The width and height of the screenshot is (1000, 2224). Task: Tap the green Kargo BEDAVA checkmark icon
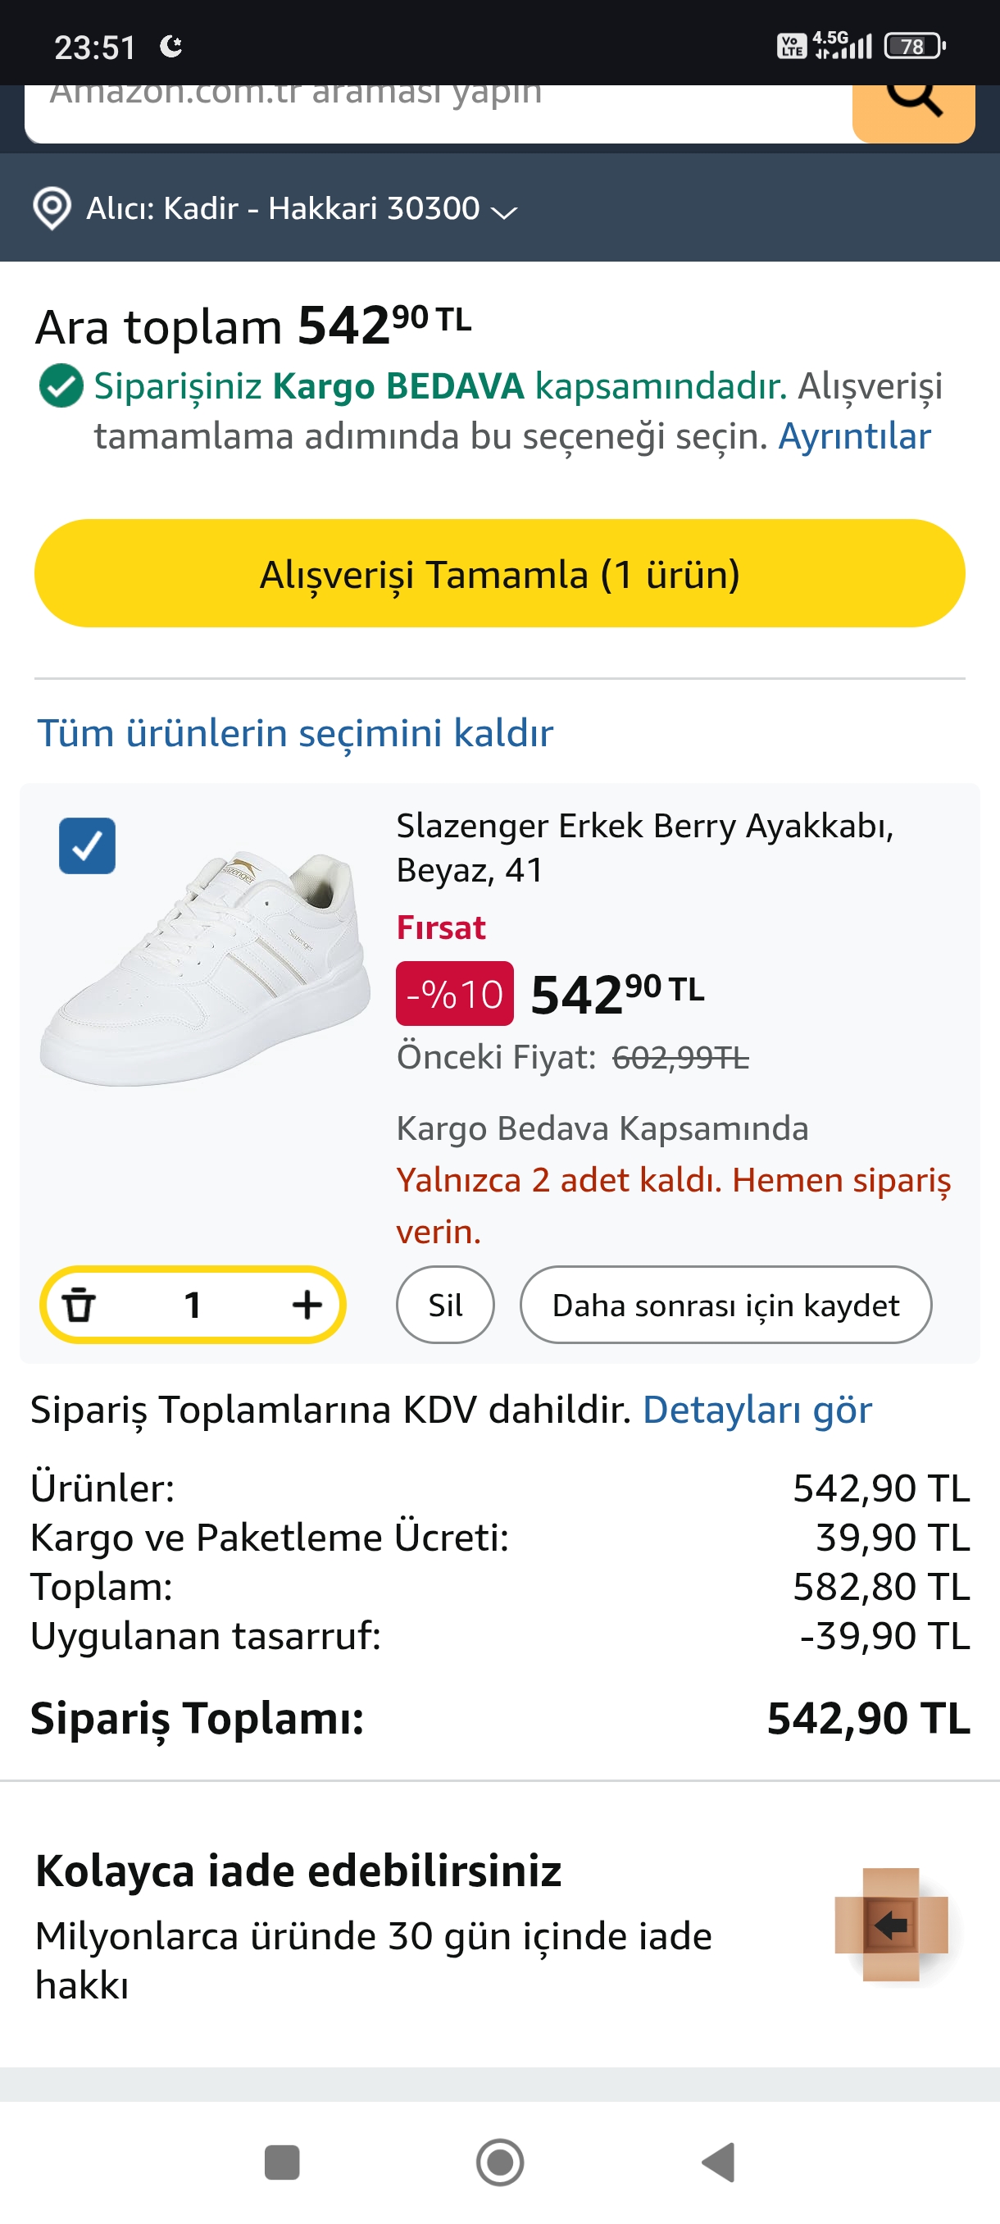(61, 386)
